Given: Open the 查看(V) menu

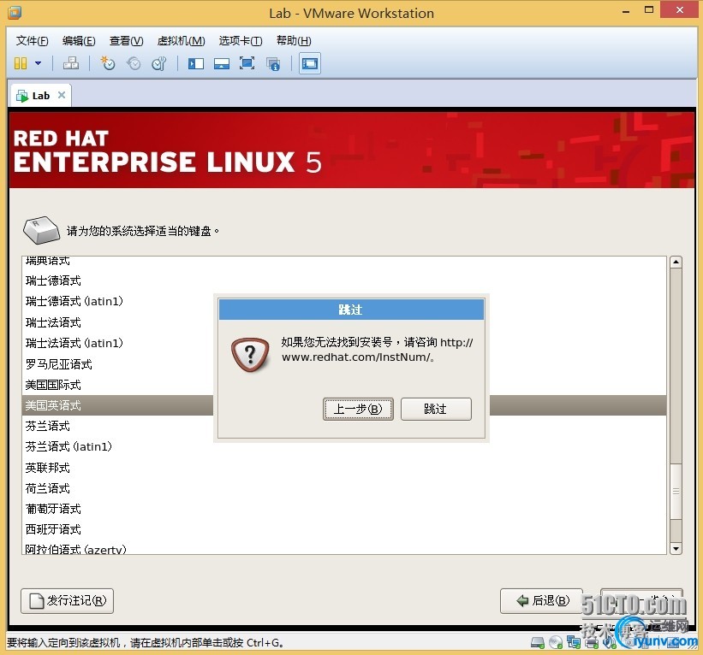Looking at the screenshot, I should coord(127,41).
